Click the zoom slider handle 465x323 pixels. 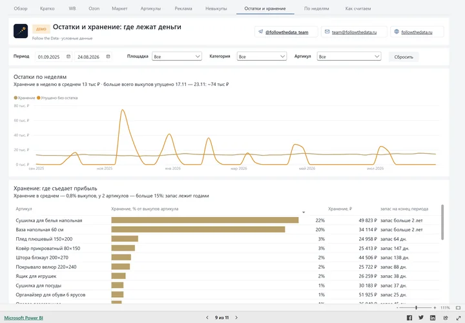417,307
